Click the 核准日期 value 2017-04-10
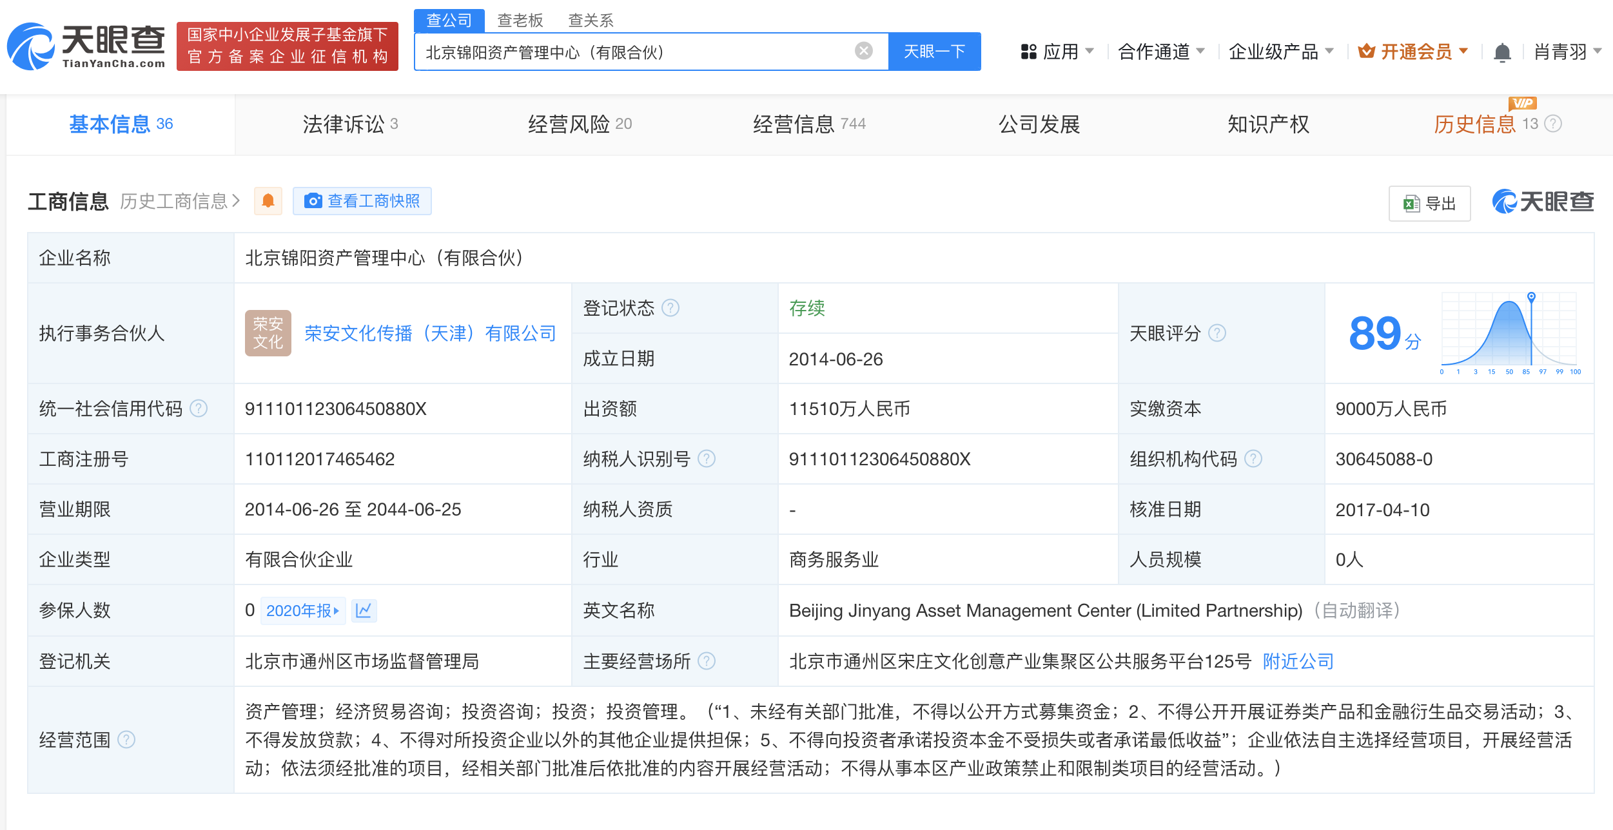Viewport: 1613px width, 830px height. point(1382,510)
